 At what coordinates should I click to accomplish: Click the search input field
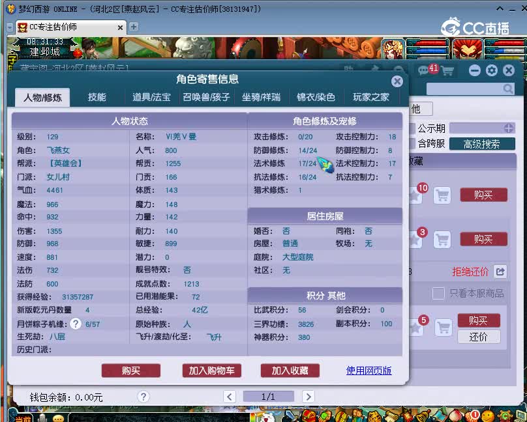coord(464,89)
